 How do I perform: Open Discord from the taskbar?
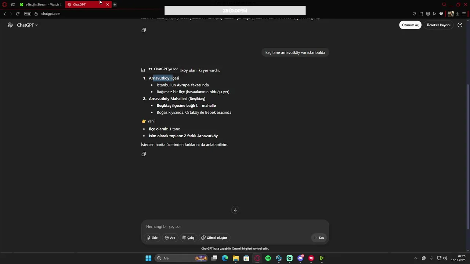(x=301, y=258)
